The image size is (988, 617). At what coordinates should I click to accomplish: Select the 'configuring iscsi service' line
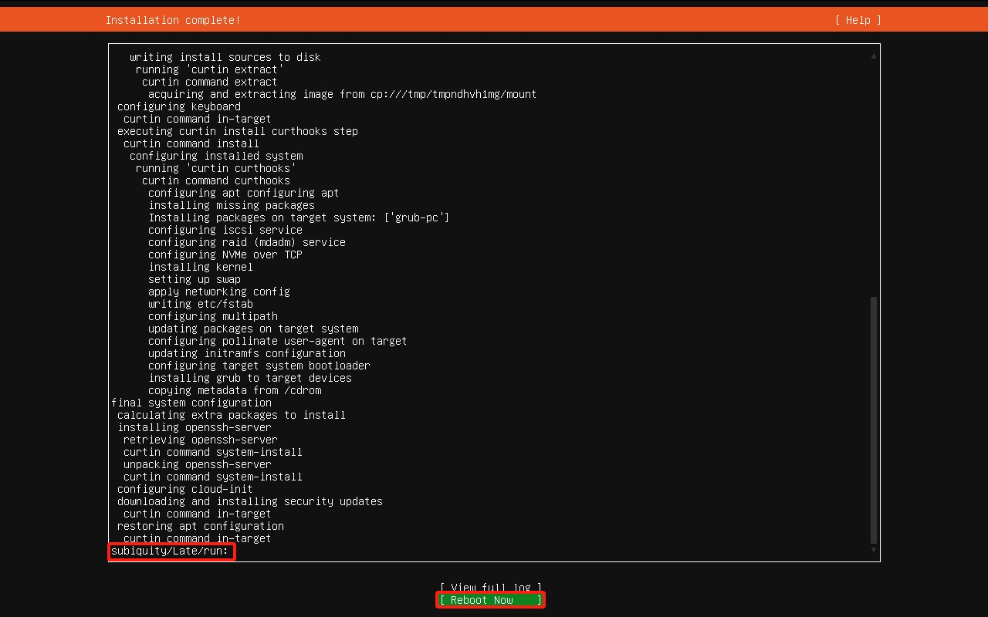[x=225, y=230]
